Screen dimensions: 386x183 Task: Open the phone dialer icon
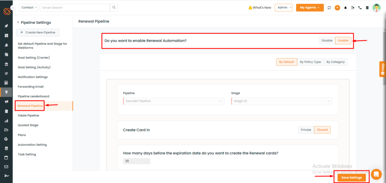click(360, 8)
